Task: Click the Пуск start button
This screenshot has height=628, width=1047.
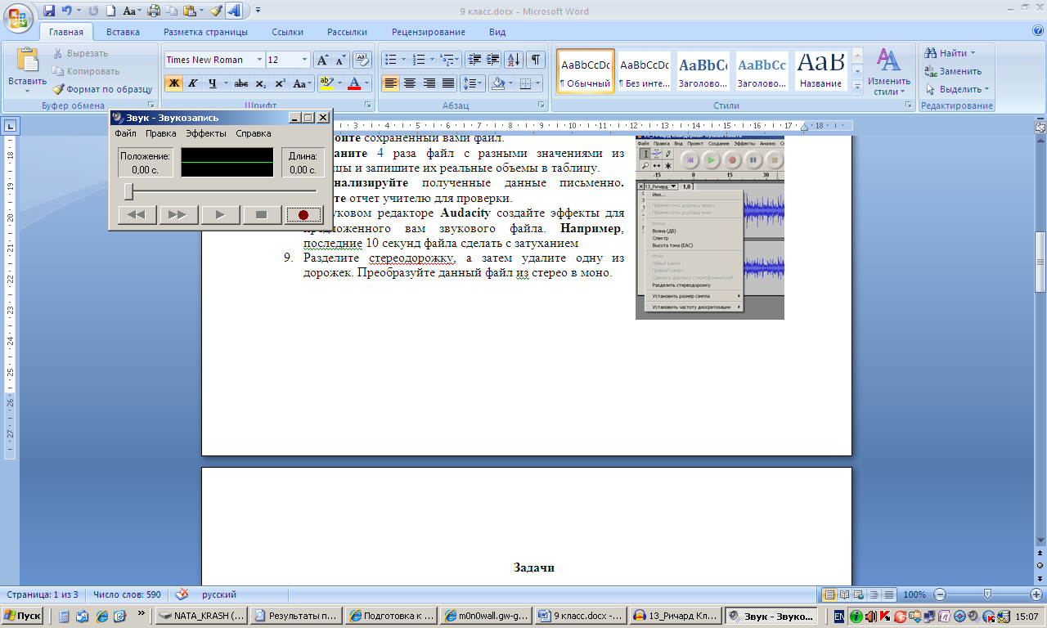Action: (23, 616)
